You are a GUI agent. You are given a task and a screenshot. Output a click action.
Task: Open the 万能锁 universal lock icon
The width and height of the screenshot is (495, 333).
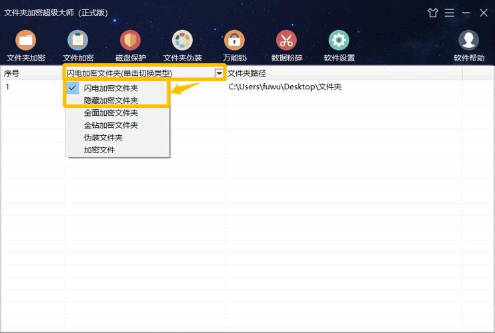[x=234, y=41]
